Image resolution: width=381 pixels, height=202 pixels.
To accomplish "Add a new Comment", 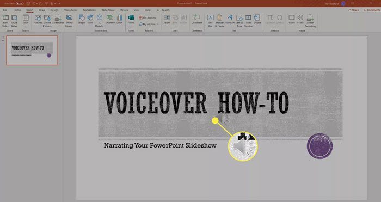I will coord(197,19).
